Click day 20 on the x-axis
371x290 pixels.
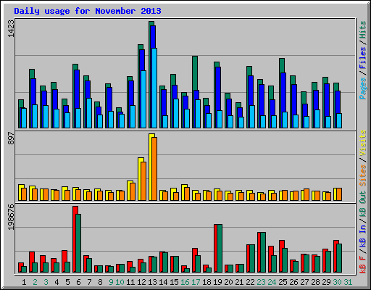tap(228, 282)
